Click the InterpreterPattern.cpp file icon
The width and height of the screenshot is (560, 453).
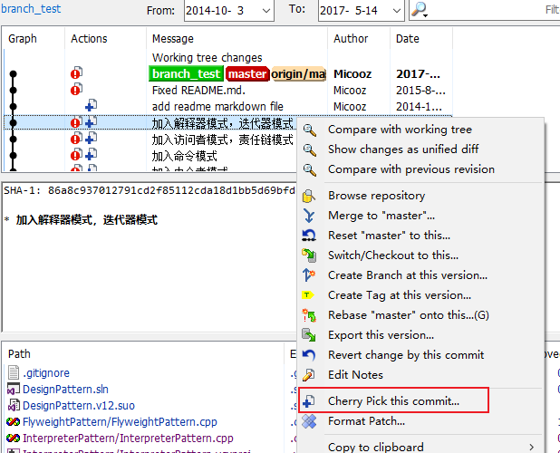coord(14,438)
